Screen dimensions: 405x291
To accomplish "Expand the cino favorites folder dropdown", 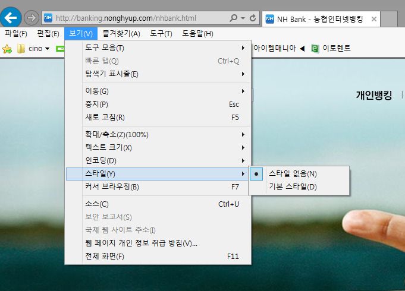I will (47, 49).
